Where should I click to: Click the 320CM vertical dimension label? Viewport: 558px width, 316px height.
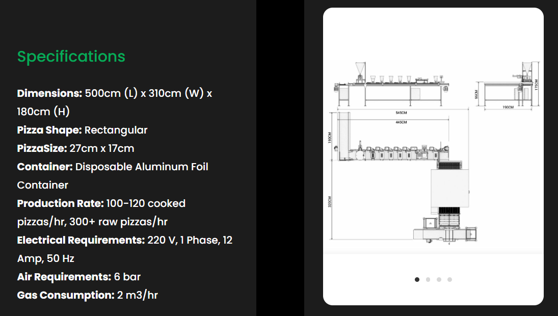[x=330, y=201]
